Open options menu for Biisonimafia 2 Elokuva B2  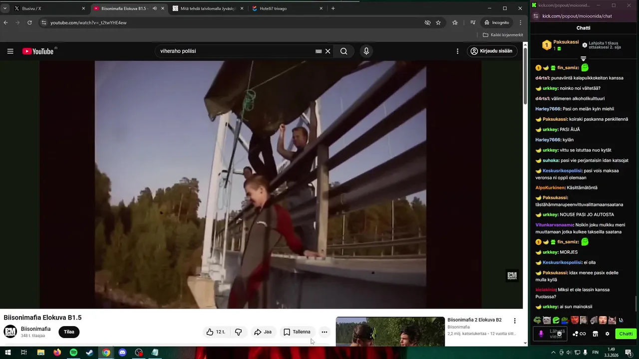point(515,321)
